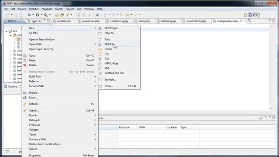
Task: Click the Back navigation yellow arrow
Action: point(127,15)
